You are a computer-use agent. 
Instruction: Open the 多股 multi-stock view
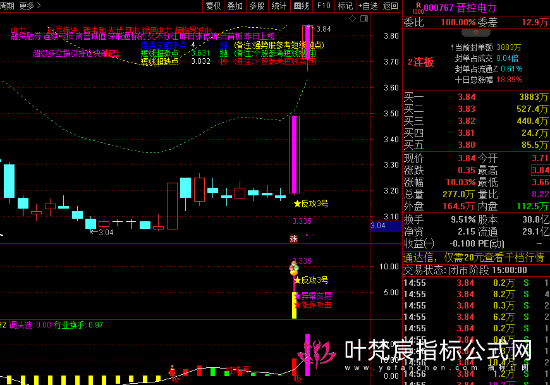pos(257,6)
